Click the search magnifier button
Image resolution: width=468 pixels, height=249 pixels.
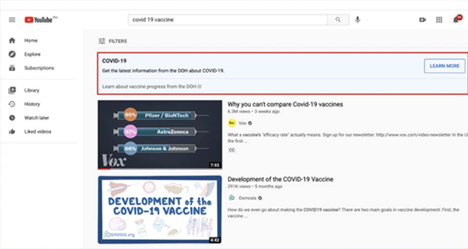pos(338,20)
